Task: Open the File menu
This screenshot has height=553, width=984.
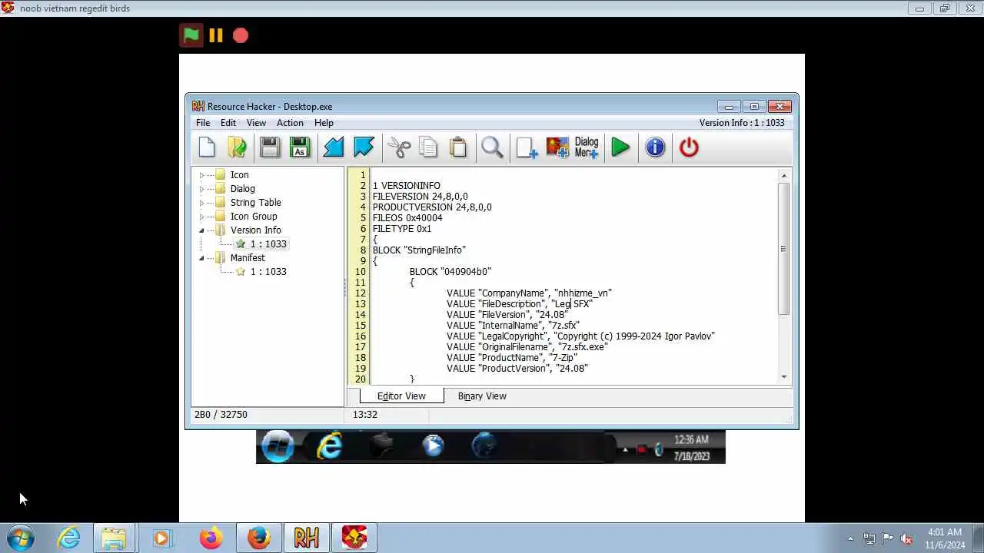Action: point(203,123)
